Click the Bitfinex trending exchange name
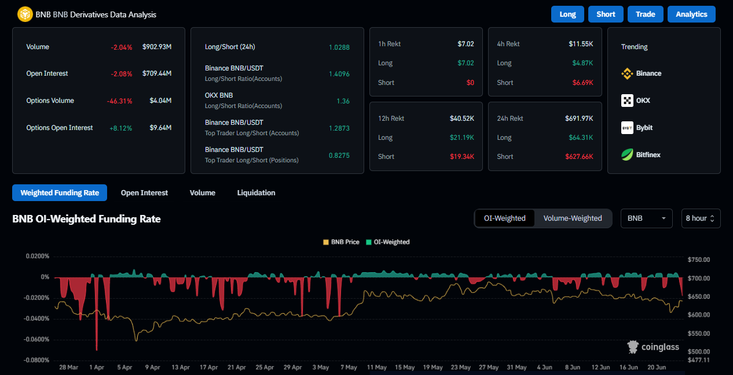This screenshot has width=733, height=375. [x=648, y=155]
